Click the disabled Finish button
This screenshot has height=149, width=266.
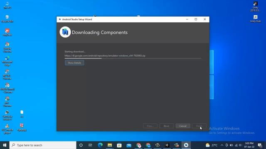(199, 126)
